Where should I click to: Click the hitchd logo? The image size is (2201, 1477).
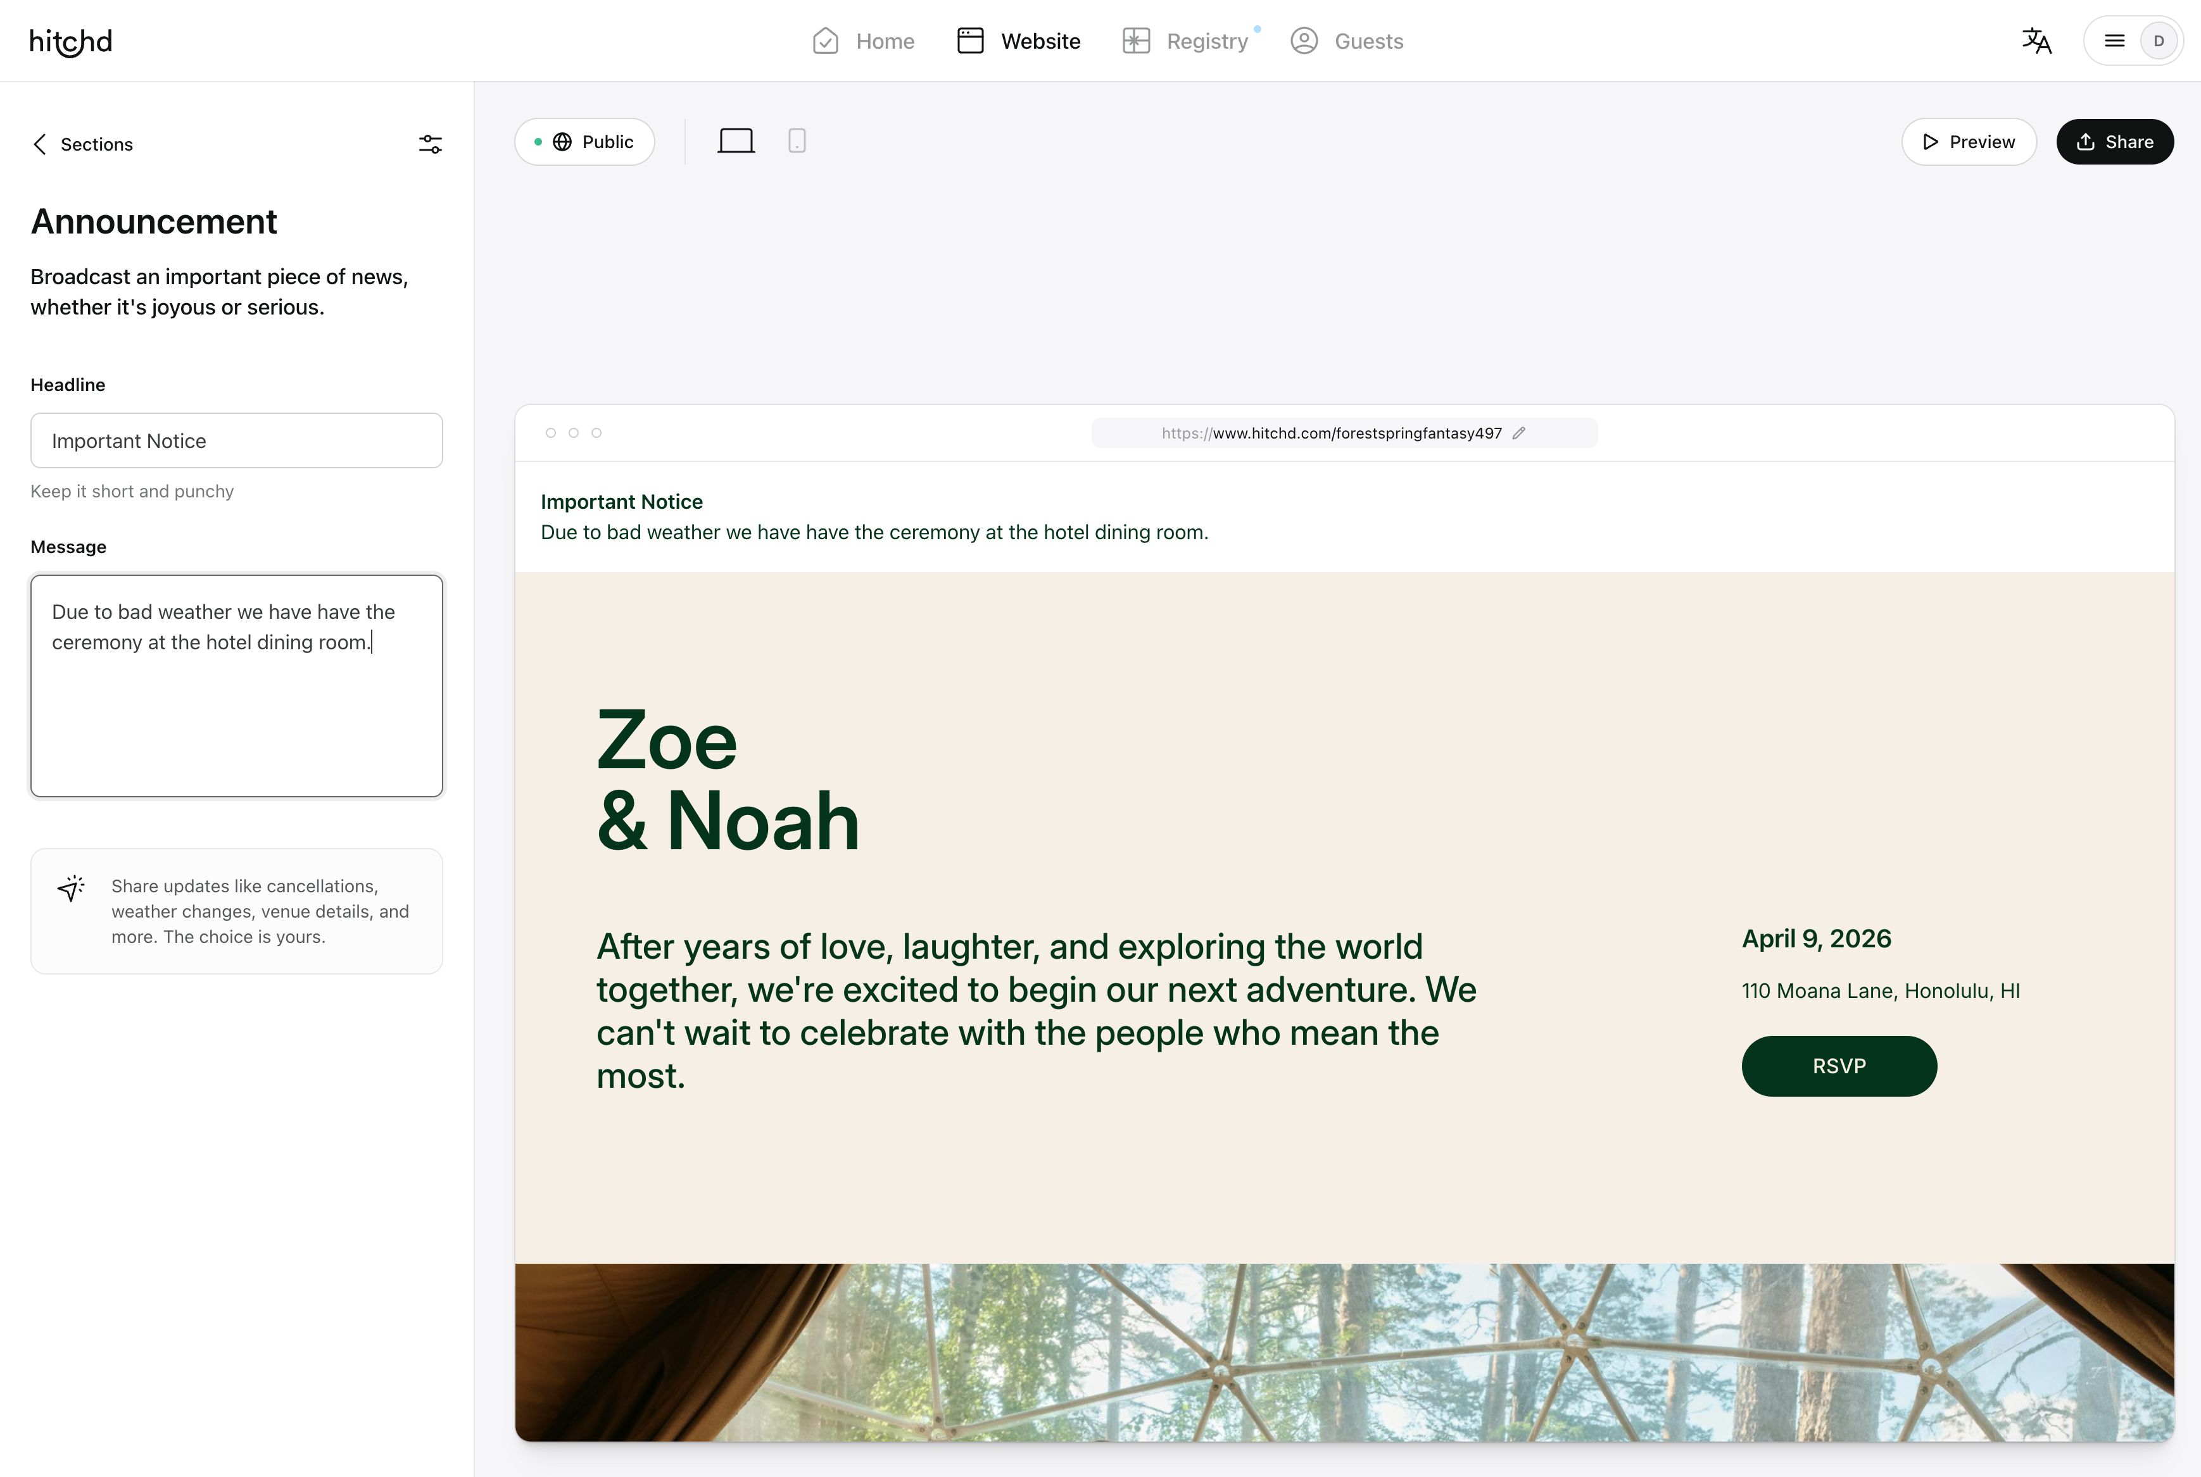click(71, 41)
